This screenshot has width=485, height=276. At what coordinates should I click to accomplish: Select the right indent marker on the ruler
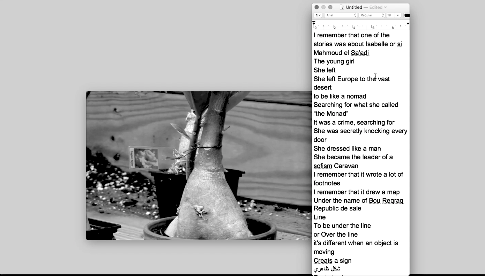(x=408, y=23)
